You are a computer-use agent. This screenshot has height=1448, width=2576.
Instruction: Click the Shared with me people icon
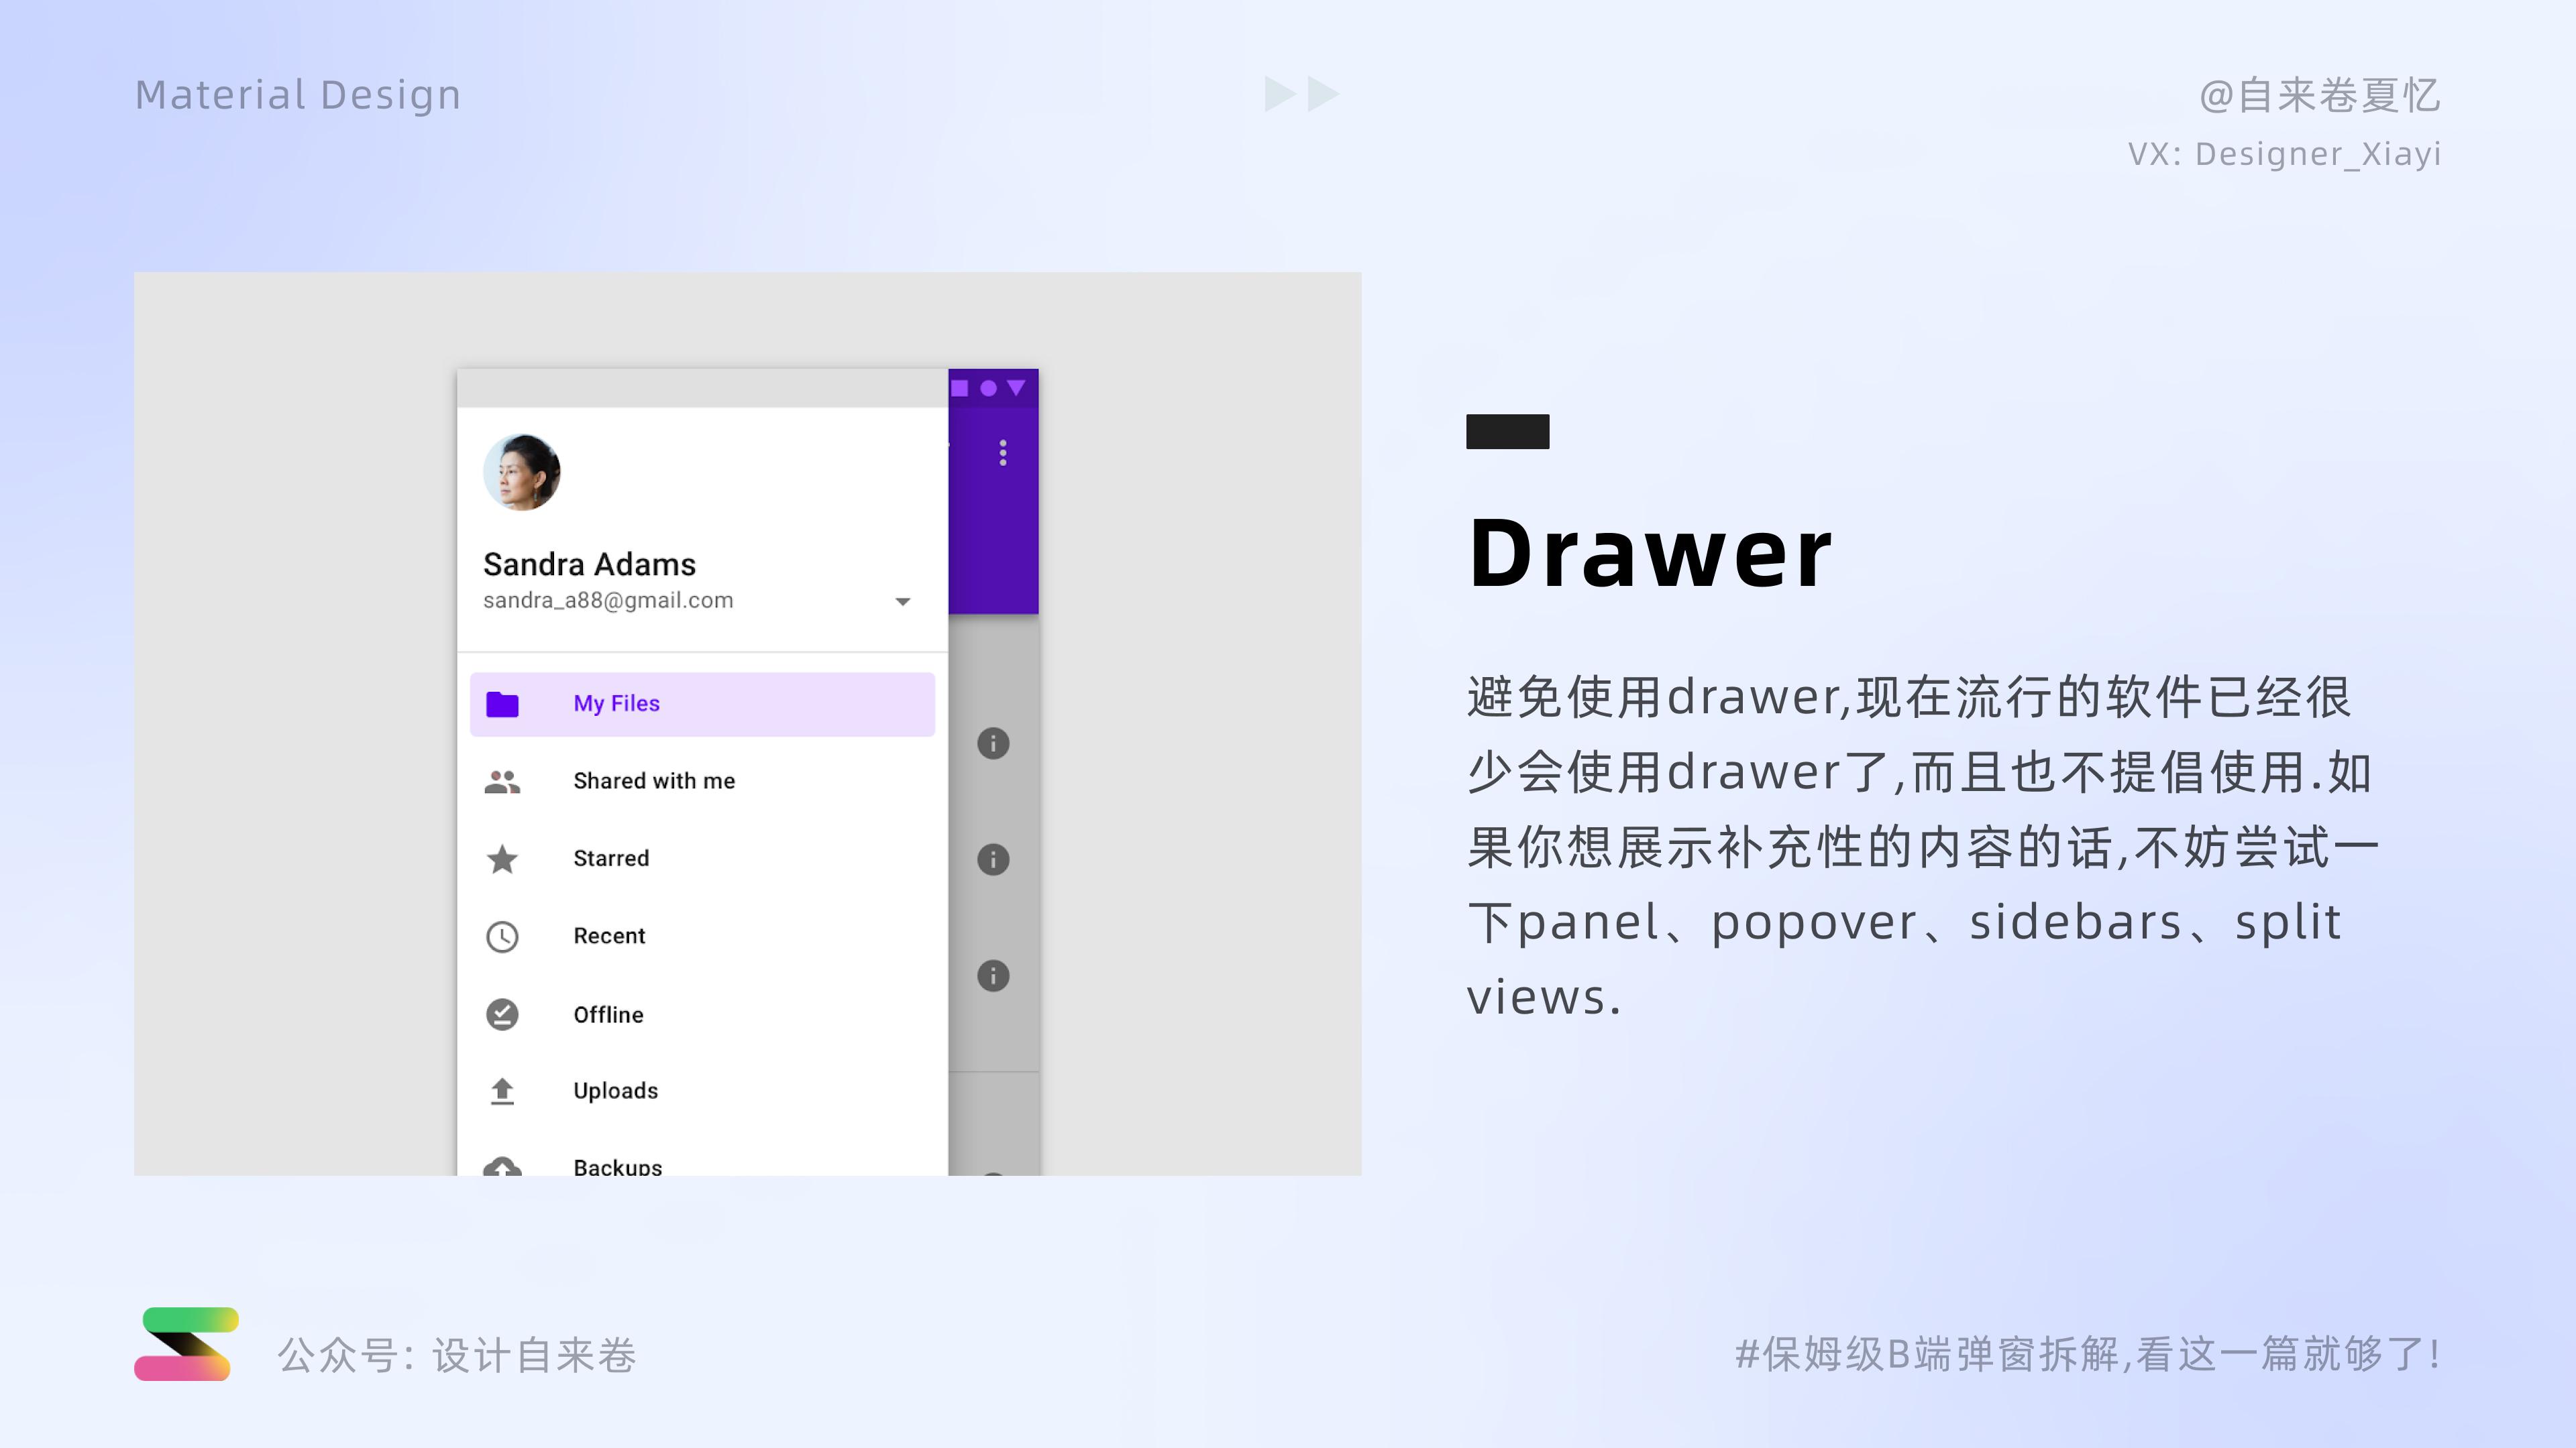coord(502,782)
